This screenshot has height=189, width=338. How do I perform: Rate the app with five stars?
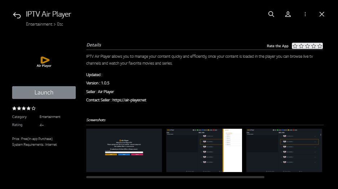coord(320,46)
